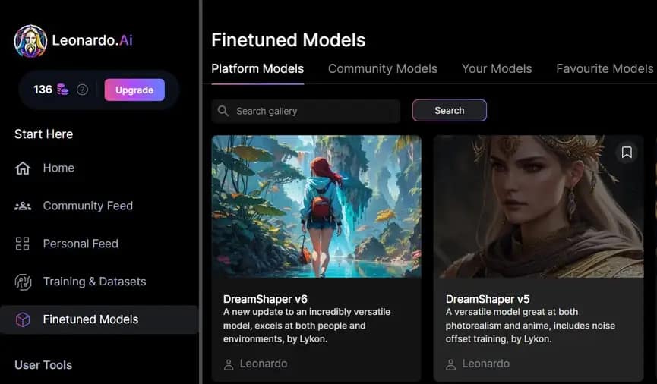Image resolution: width=657 pixels, height=384 pixels.
Task: Open the token balance help question mark
Action: click(82, 90)
